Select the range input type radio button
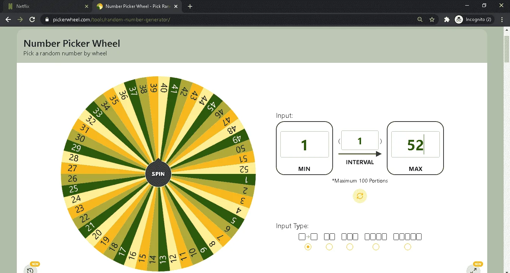The image size is (510, 273). [x=308, y=247]
